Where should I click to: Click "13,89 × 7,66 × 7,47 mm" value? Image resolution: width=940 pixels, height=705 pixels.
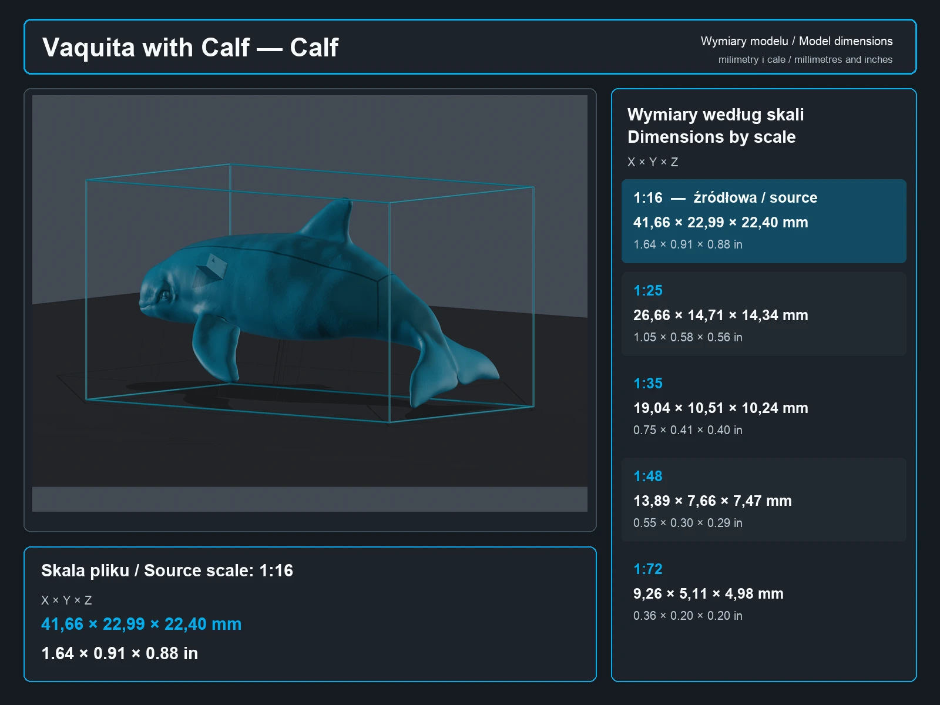tap(713, 501)
